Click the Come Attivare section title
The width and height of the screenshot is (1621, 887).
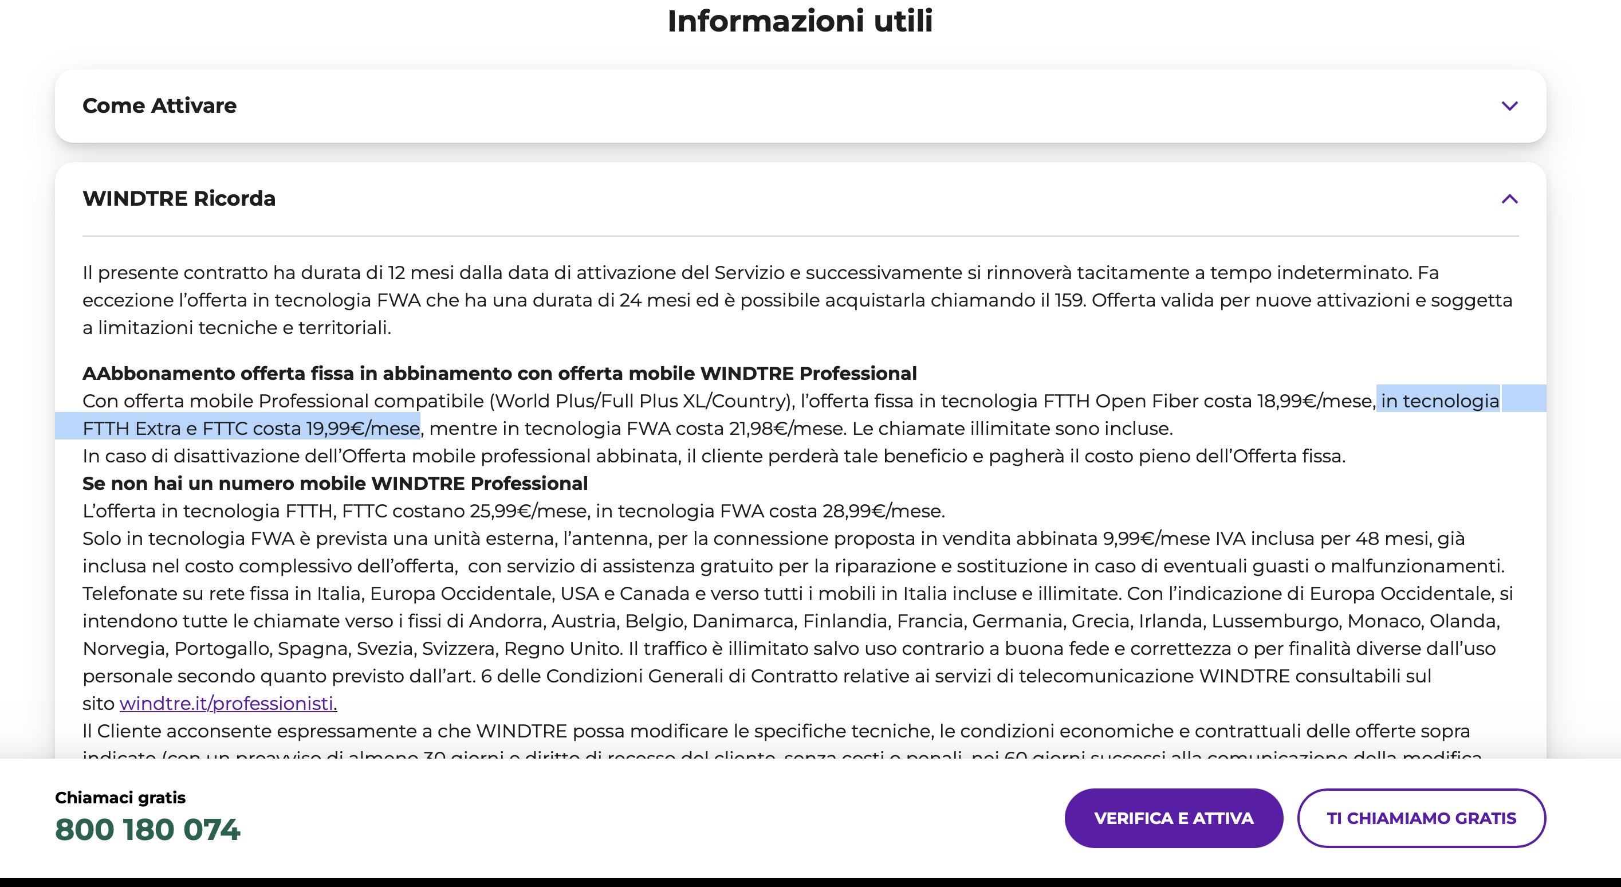point(159,106)
